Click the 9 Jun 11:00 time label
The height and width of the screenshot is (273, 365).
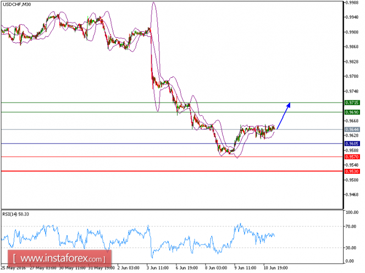coord(245,268)
